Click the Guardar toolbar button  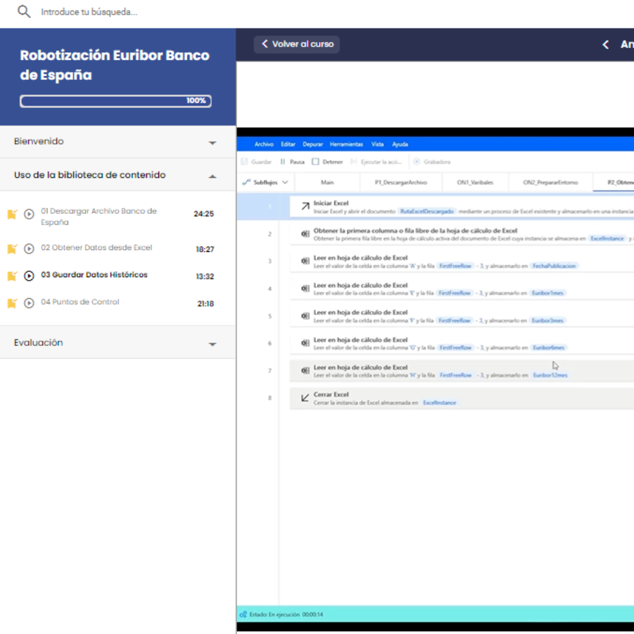[x=256, y=162]
